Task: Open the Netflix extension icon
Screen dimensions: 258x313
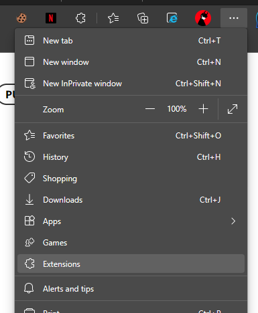Action: pos(51,18)
